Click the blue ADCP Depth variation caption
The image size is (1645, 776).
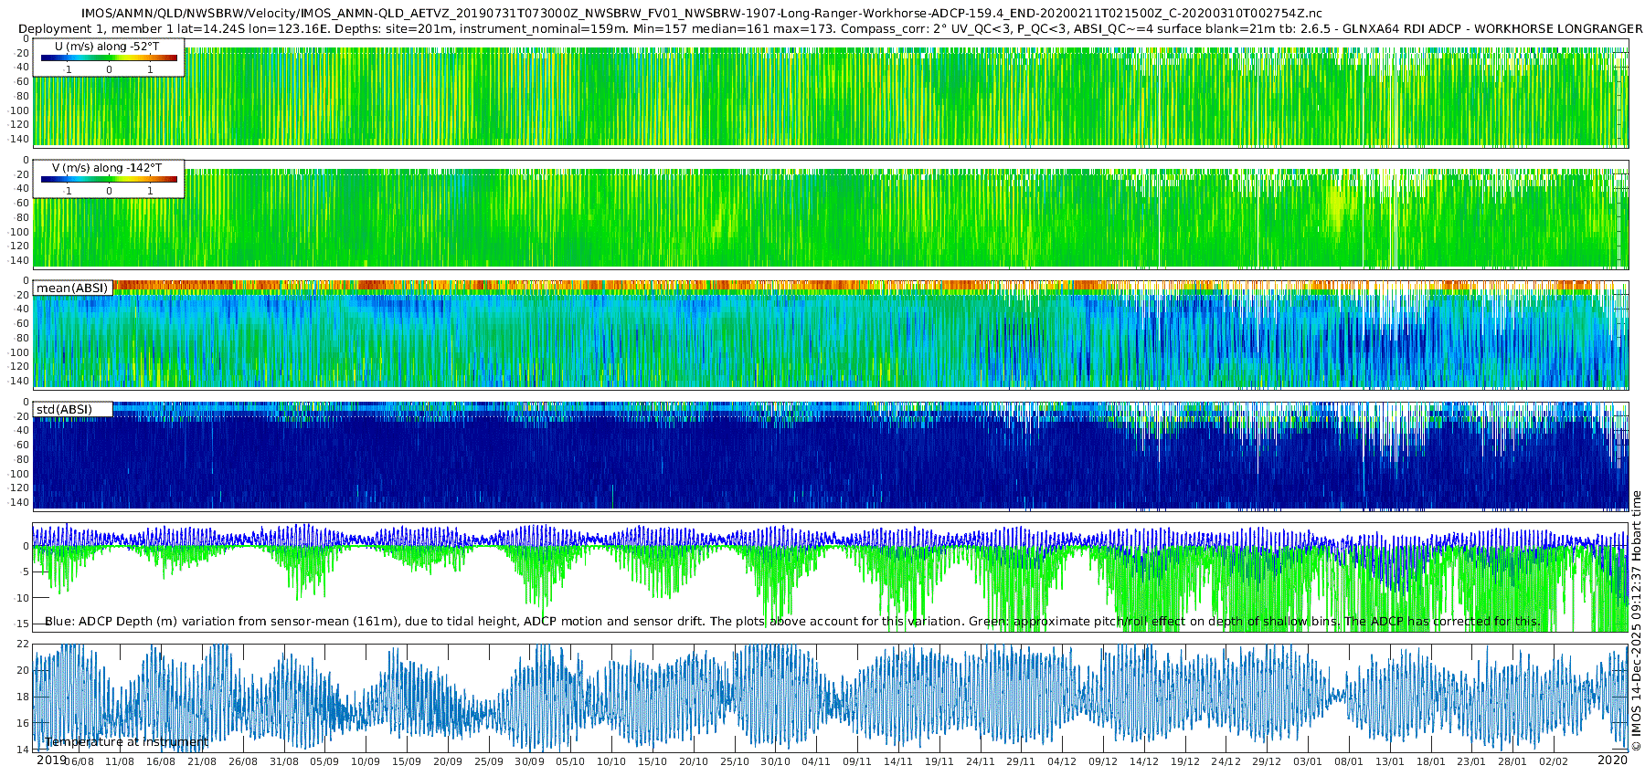coord(792,621)
